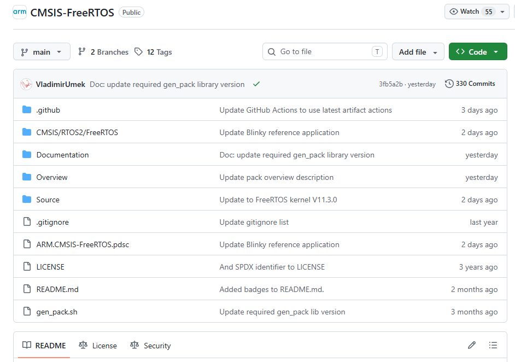515x362 pixels.
Task: Expand the Watch options arrow
Action: coord(502,11)
